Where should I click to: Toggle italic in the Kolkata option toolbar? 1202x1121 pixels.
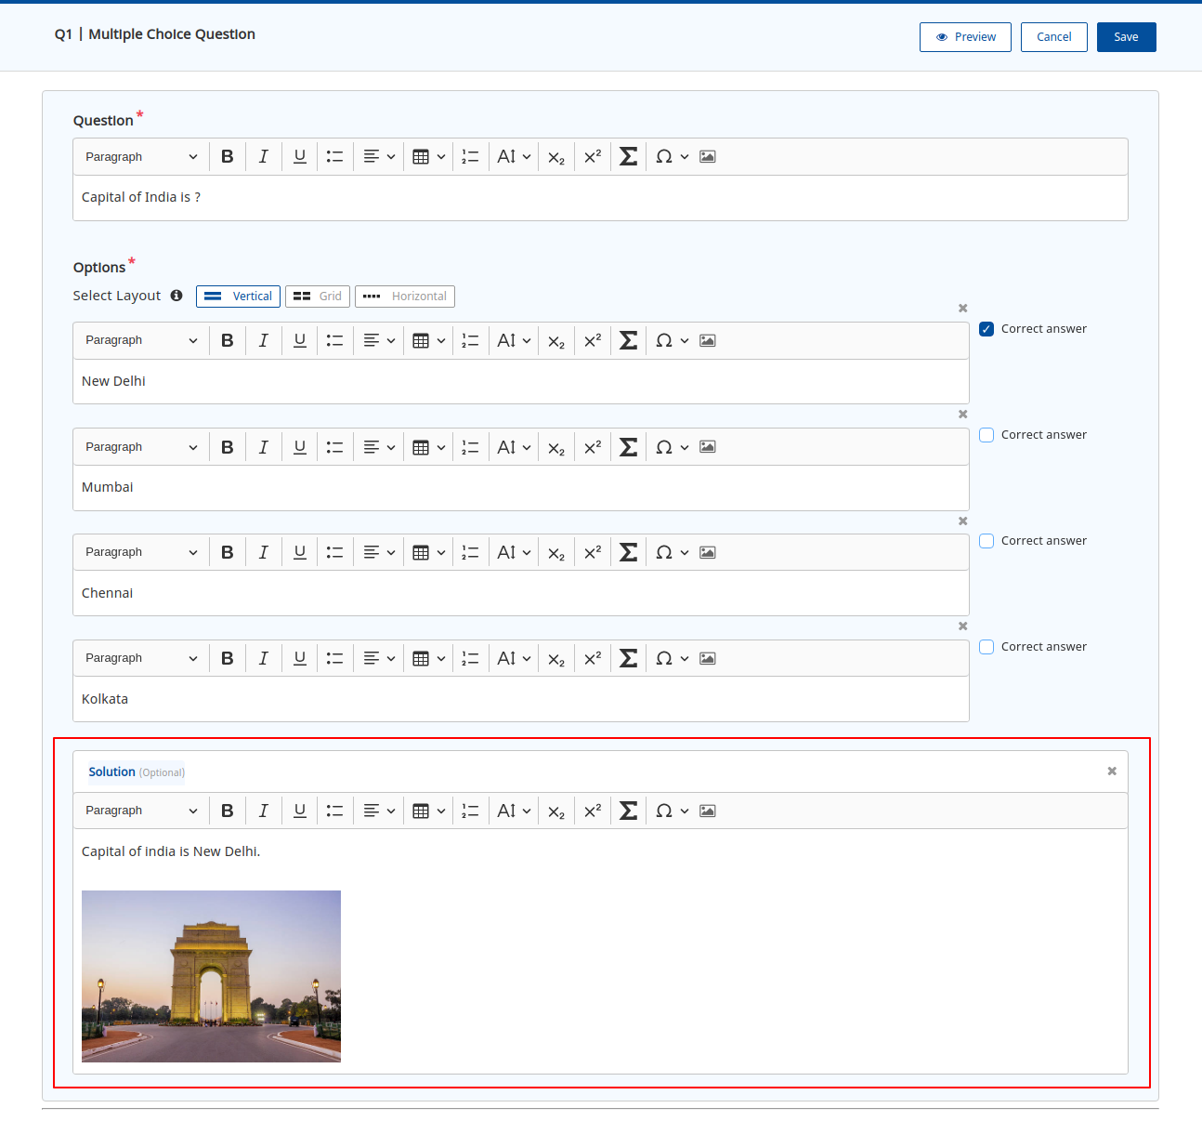pos(264,659)
